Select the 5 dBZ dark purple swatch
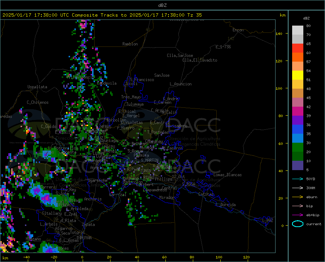The image size is (325, 262). 298,165
